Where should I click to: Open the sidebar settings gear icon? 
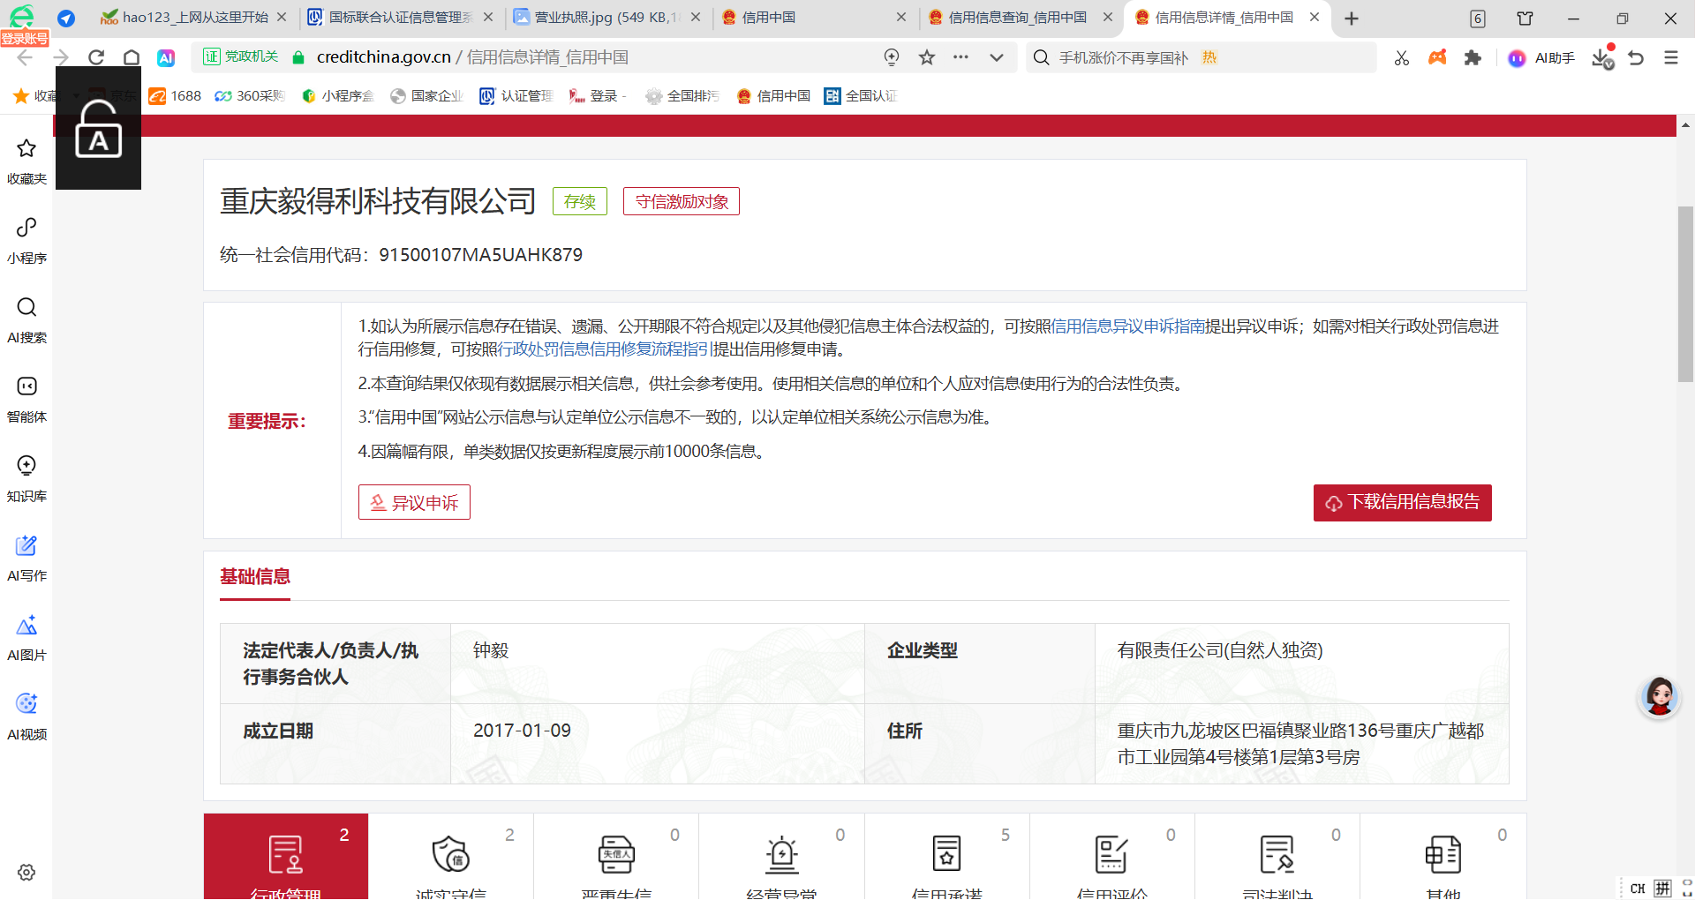[26, 872]
